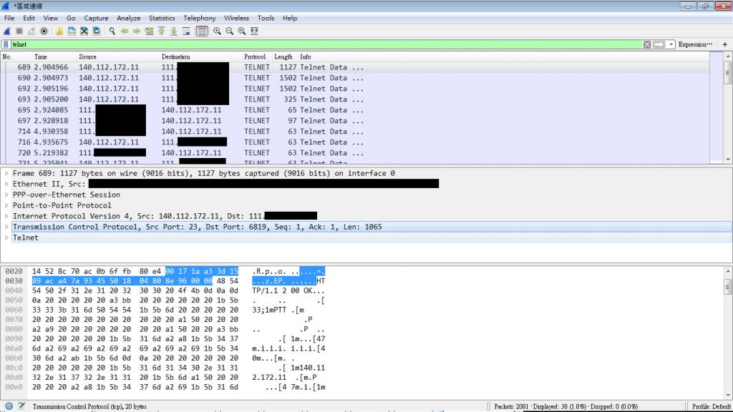Jump to the last packet
This screenshot has width=733, height=412.
173,31
